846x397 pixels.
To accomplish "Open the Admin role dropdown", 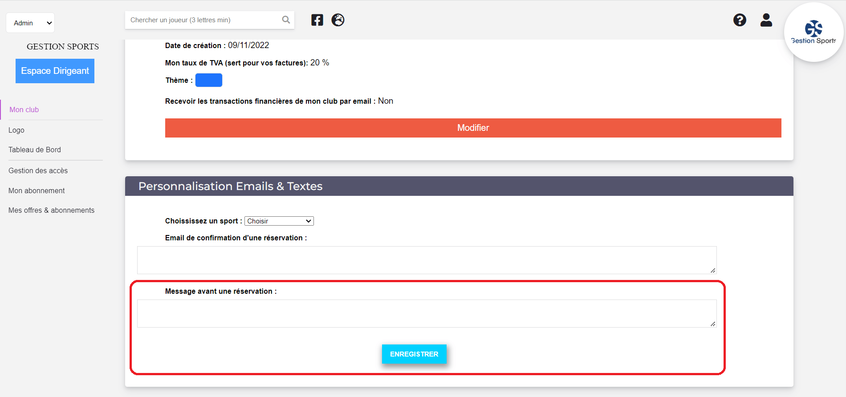I will click(30, 23).
